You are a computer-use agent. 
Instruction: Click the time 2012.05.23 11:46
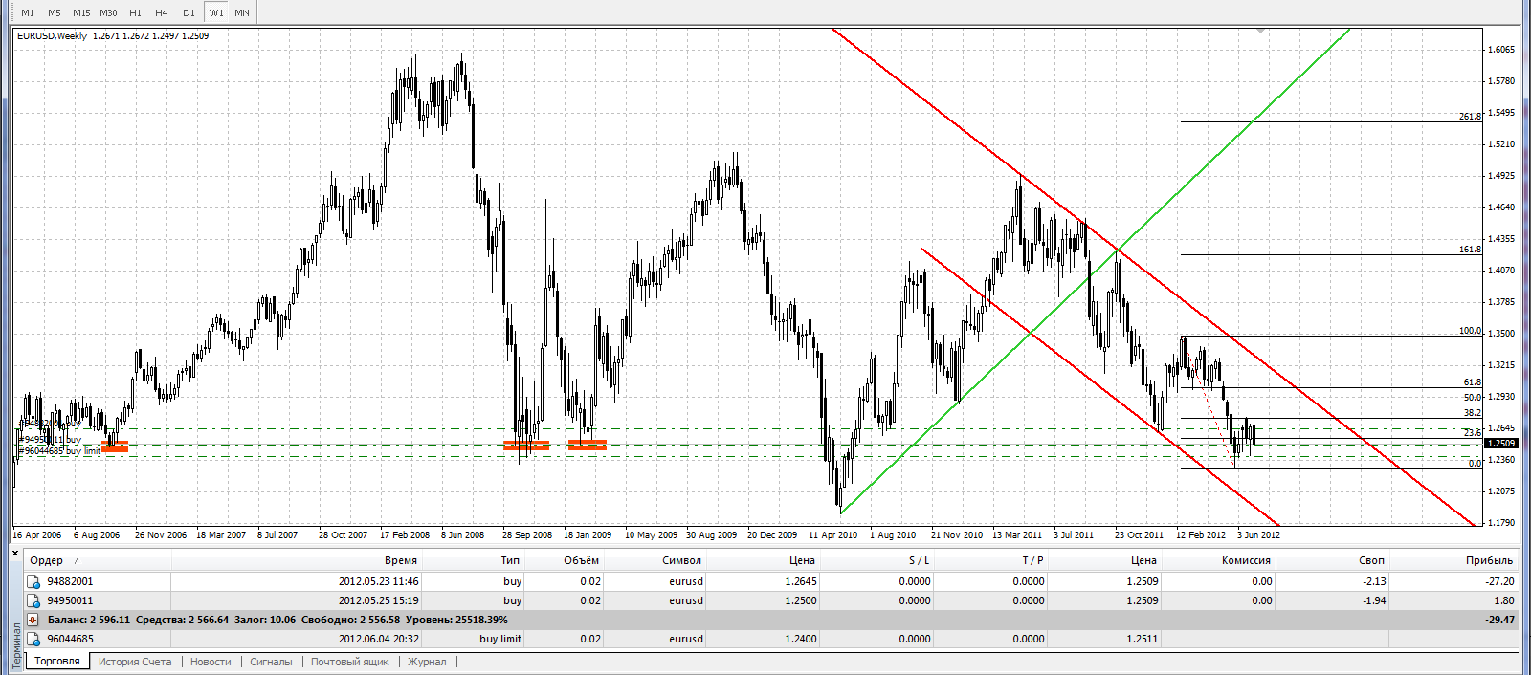[x=378, y=581]
